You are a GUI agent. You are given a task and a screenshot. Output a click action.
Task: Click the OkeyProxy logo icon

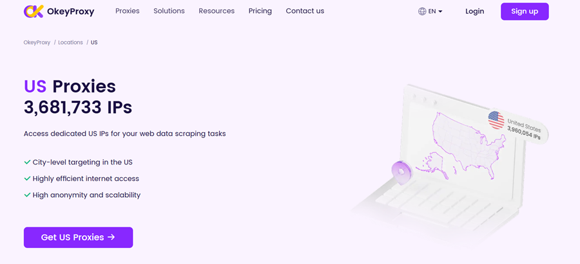tap(34, 11)
